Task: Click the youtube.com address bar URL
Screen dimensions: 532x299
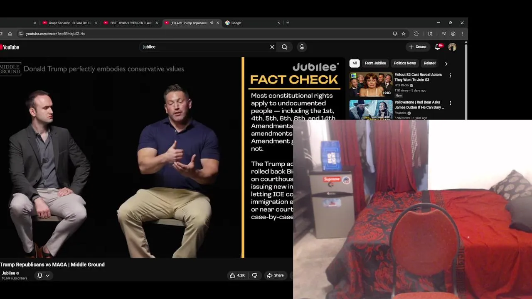Action: 55,34
